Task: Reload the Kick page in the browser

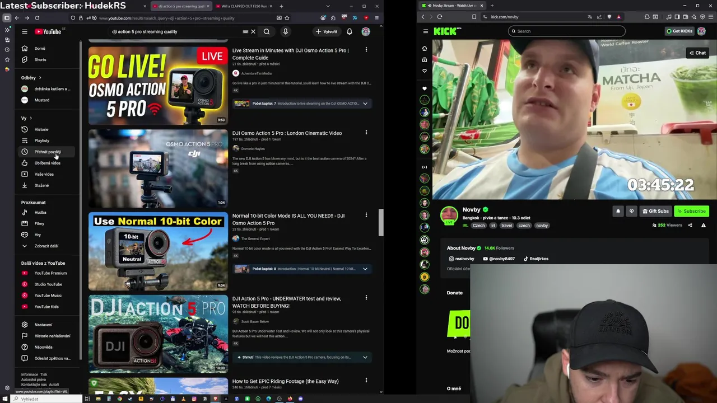Action: click(x=440, y=17)
